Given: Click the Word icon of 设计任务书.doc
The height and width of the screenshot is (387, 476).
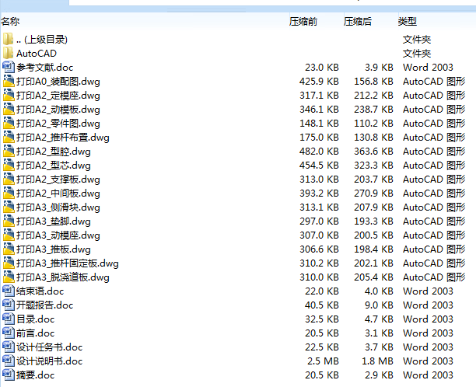Looking at the screenshot, I should (9, 347).
